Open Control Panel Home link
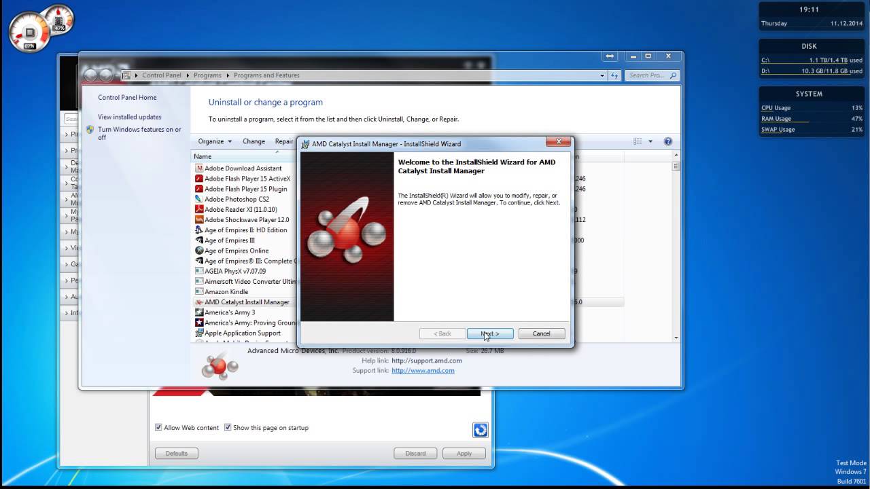This screenshot has width=870, height=489. (x=127, y=98)
